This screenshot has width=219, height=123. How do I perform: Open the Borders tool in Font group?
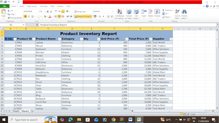pos(39,17)
